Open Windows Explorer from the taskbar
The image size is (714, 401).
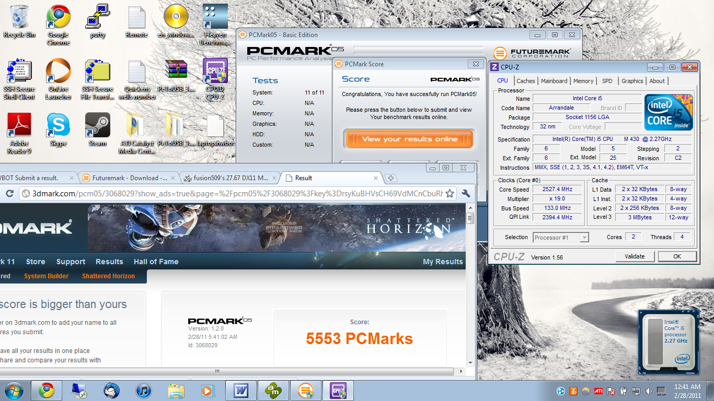pos(176,391)
